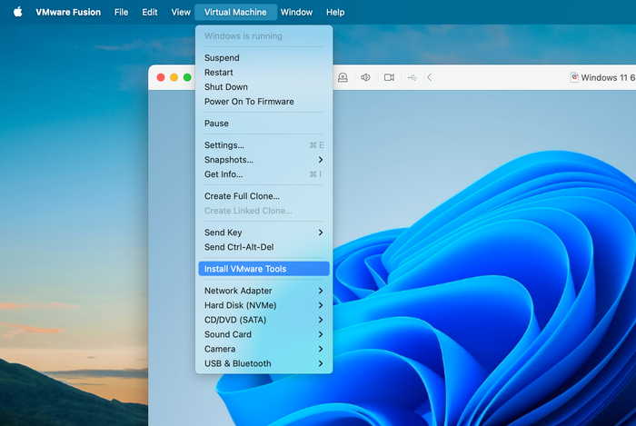Open the View menu

181,12
